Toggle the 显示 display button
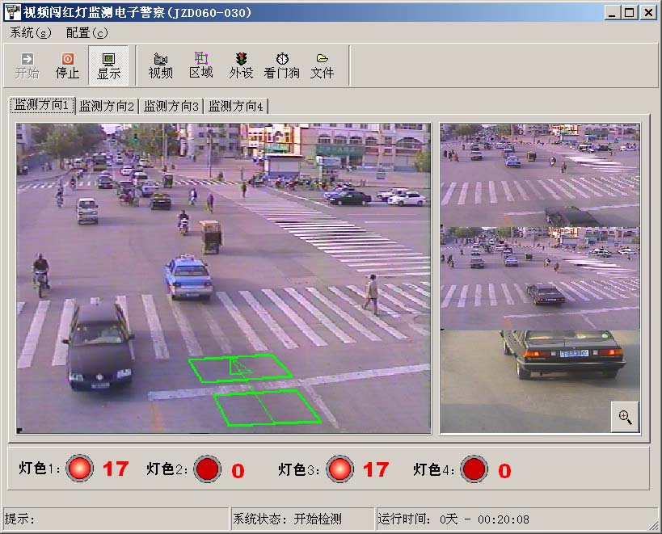This screenshot has width=662, height=534. (108, 65)
